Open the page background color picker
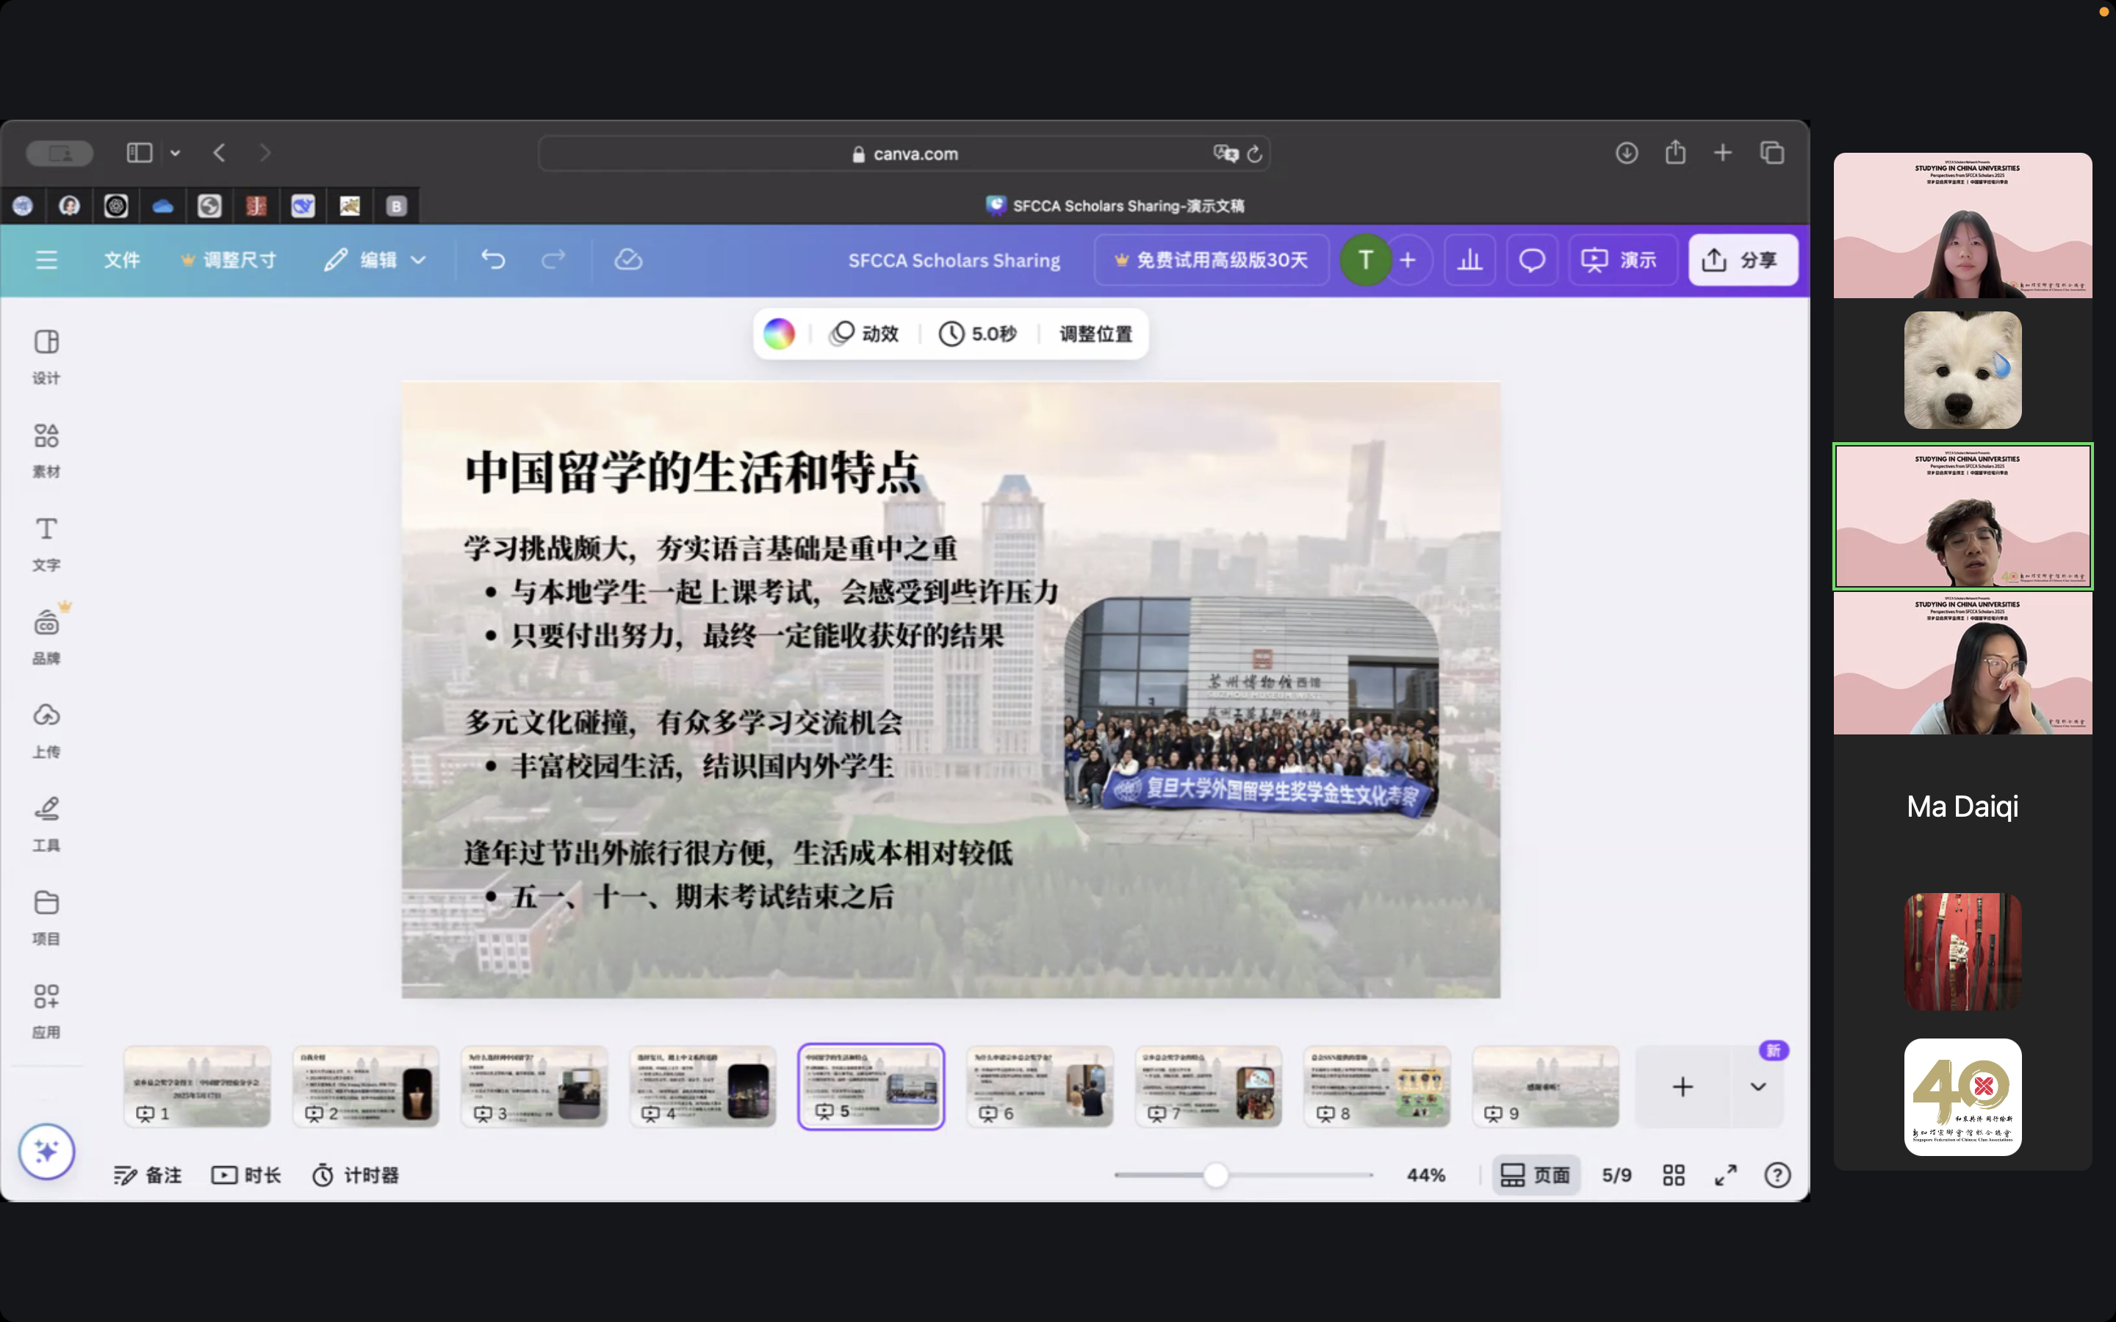 [779, 334]
